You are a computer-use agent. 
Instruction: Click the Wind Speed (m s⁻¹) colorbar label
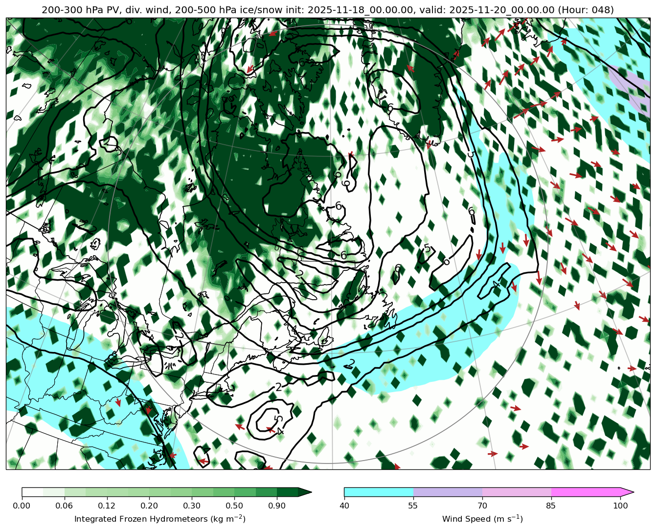[482, 519]
